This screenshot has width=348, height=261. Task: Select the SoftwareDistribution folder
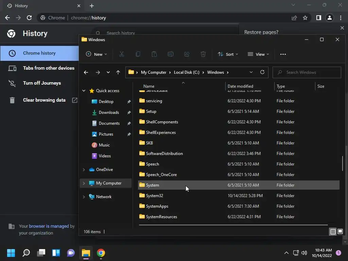[x=239, y=154]
